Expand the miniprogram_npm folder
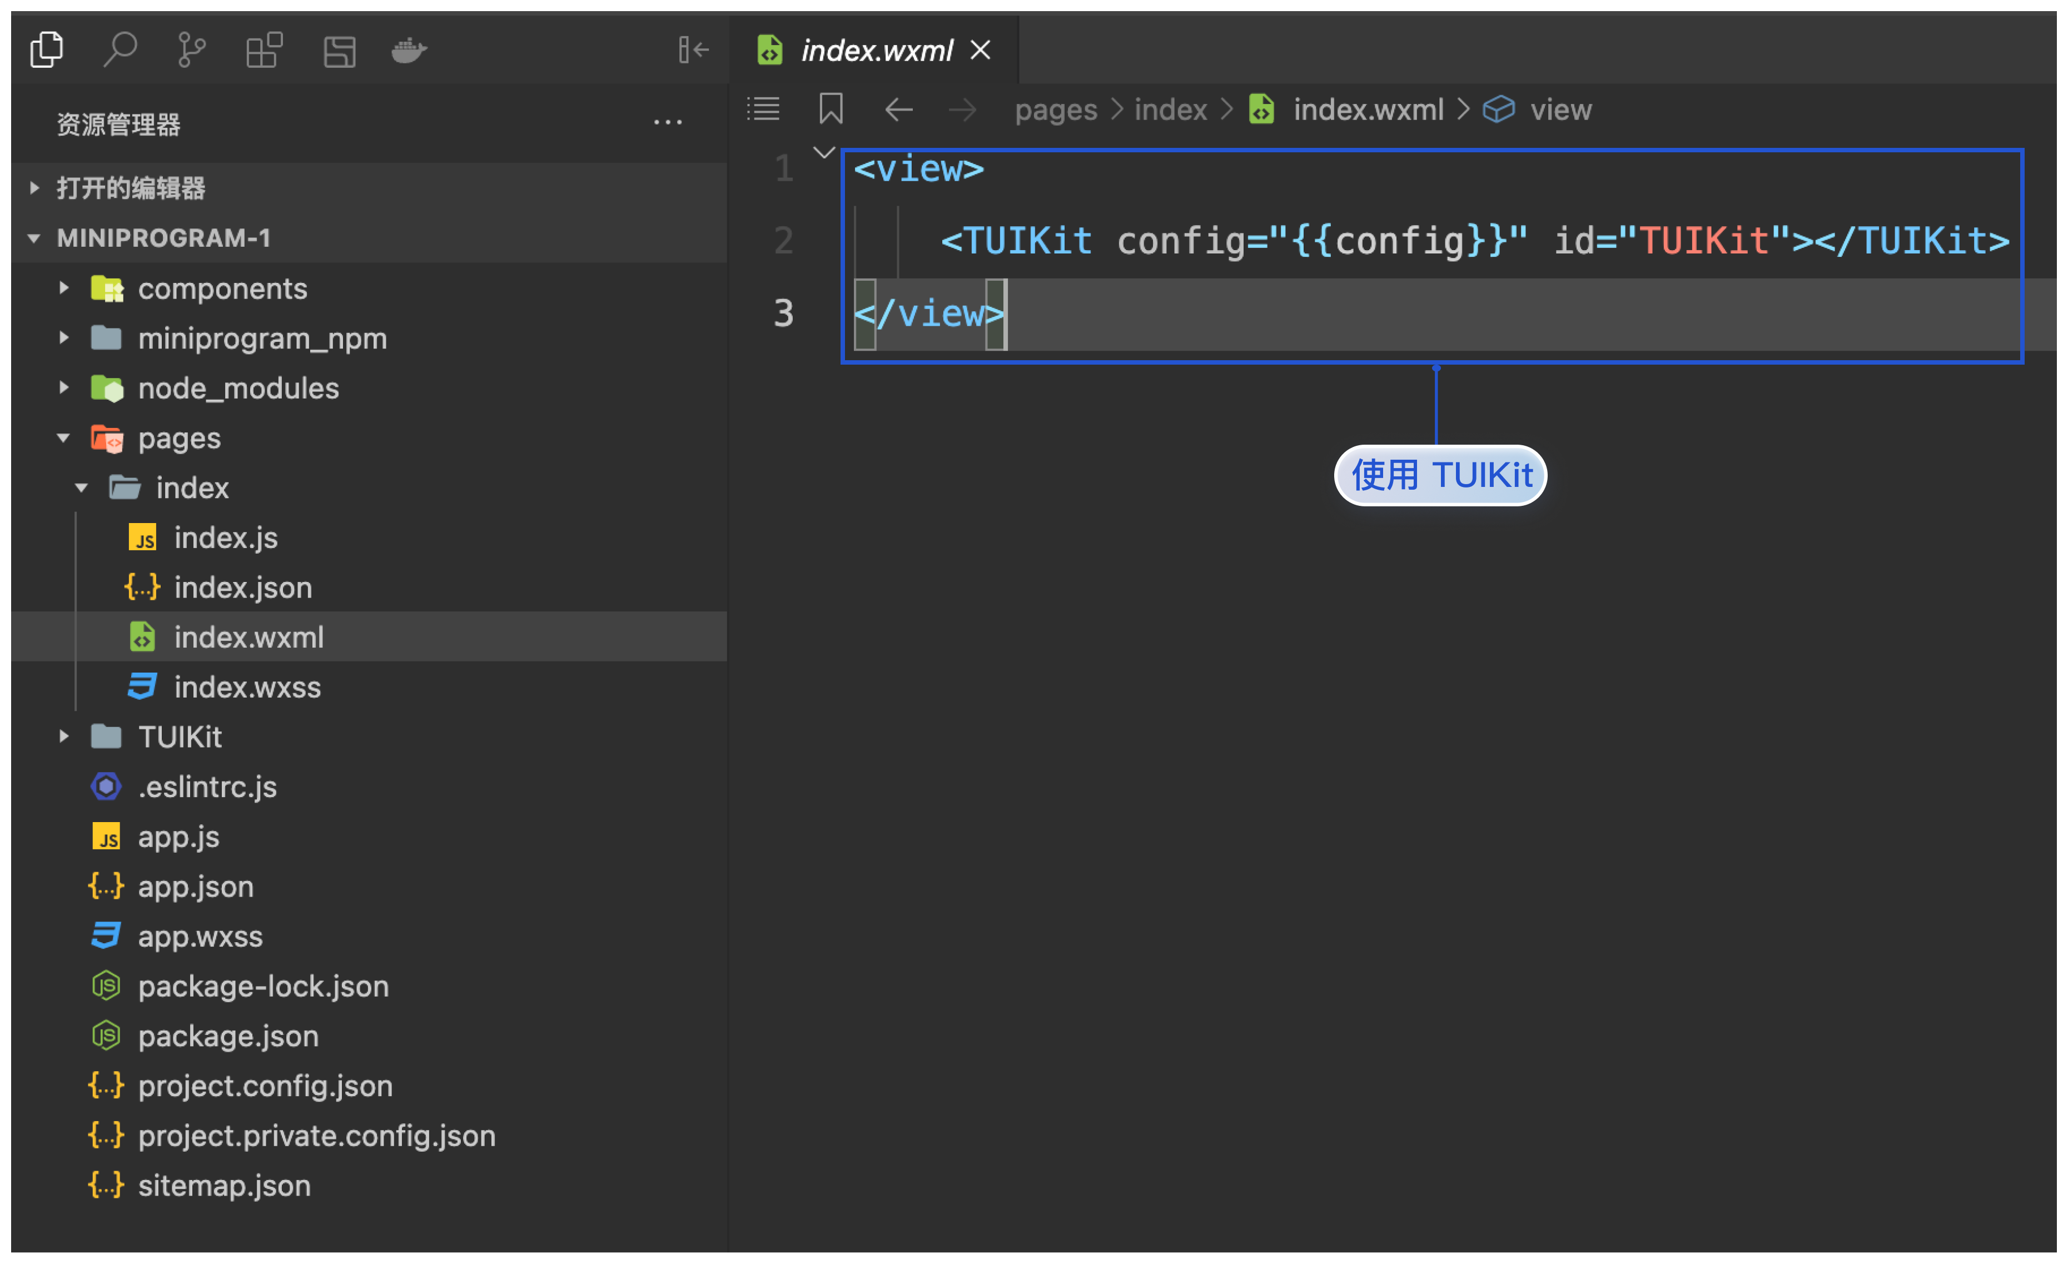This screenshot has width=2068, height=1264. tap(369, 339)
